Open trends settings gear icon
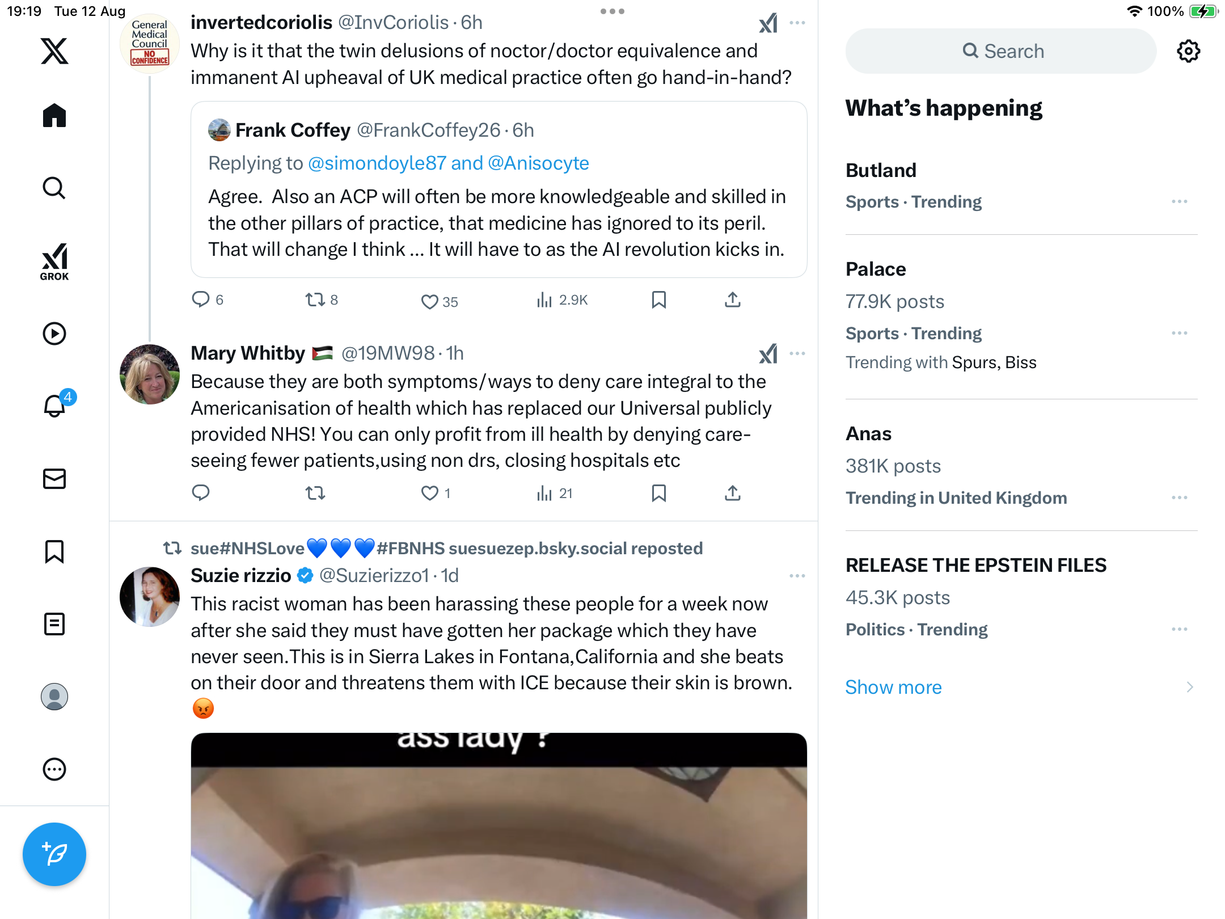 [x=1188, y=52]
